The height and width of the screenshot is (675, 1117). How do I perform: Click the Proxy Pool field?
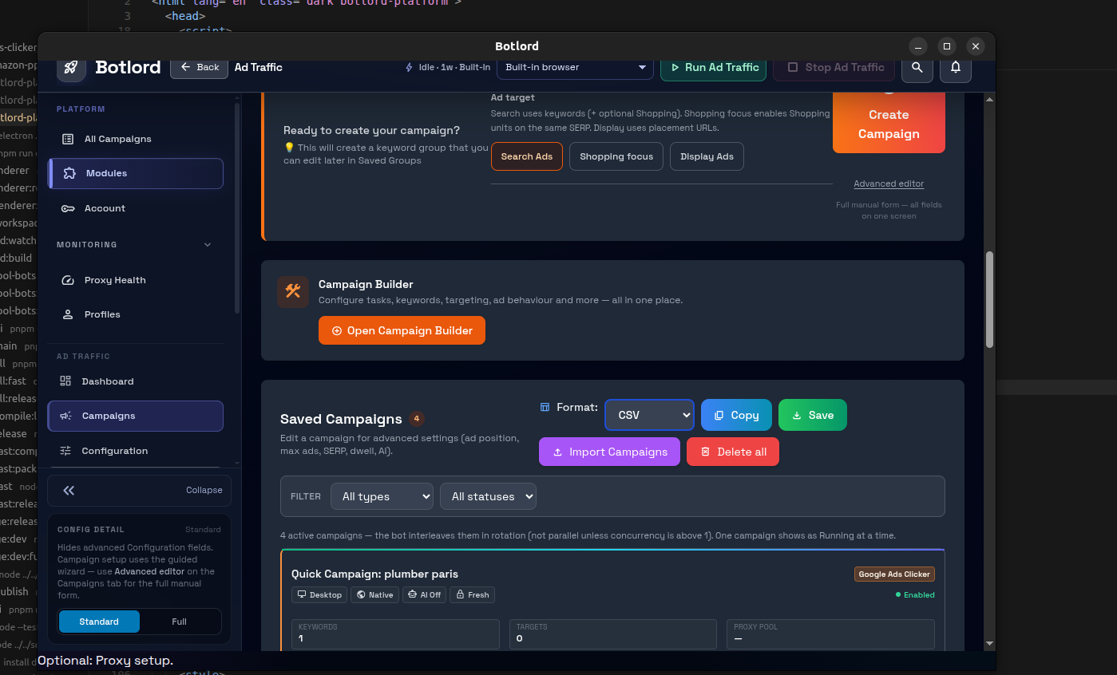[x=830, y=634]
